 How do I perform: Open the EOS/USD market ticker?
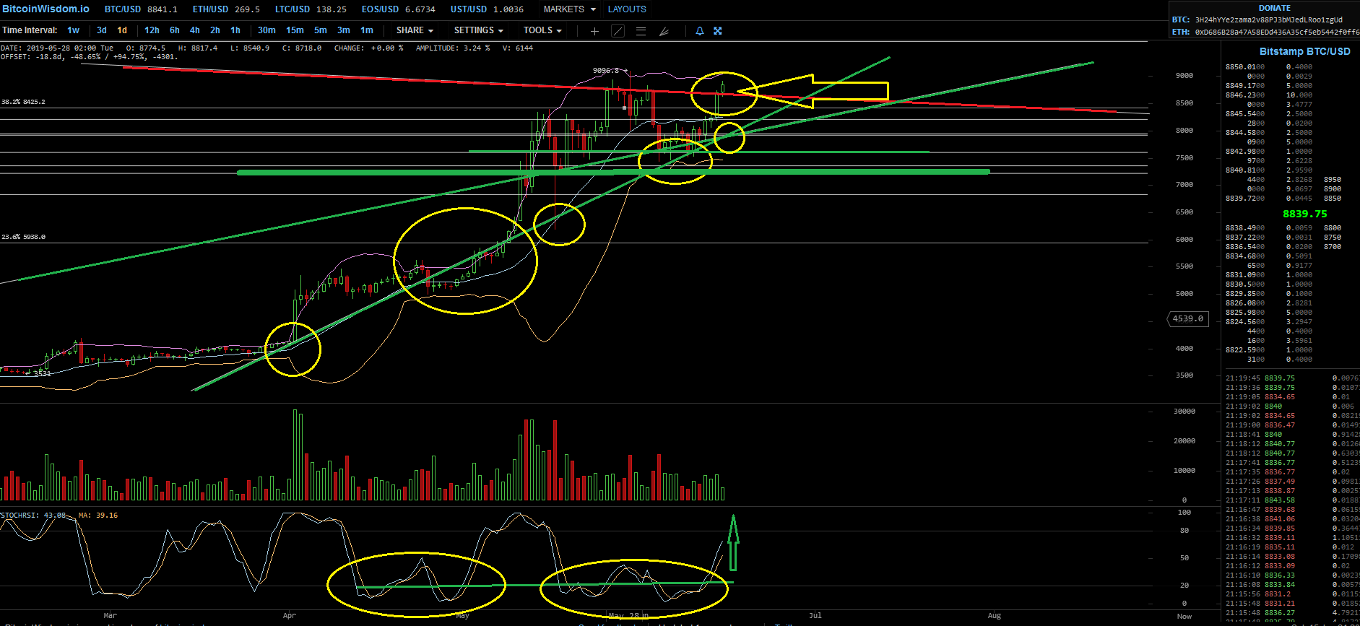pyautogui.click(x=399, y=9)
